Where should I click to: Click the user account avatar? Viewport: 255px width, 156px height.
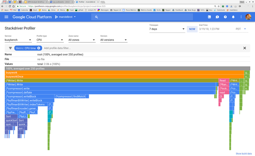click(248, 17)
